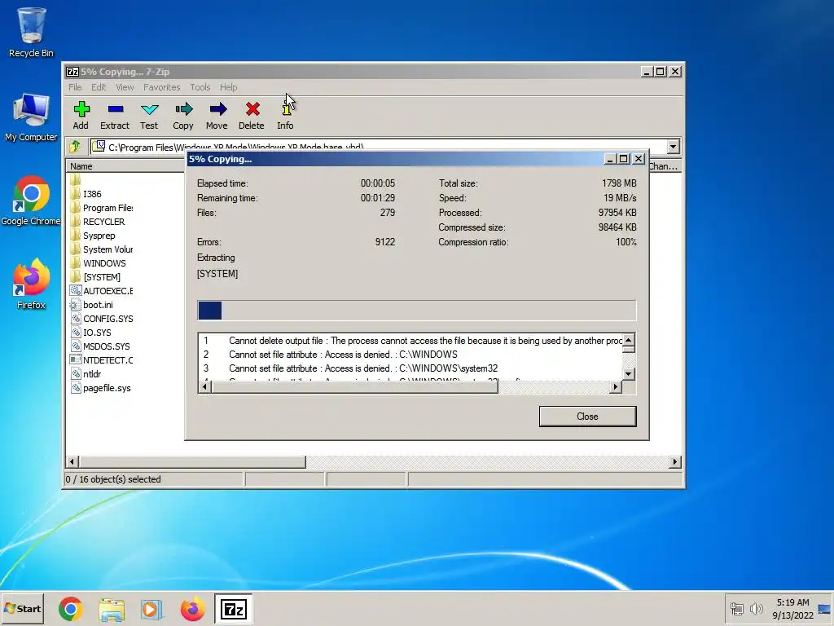This screenshot has height=626, width=834.
Task: Click the Close button in copying dialog
Action: coord(587,417)
